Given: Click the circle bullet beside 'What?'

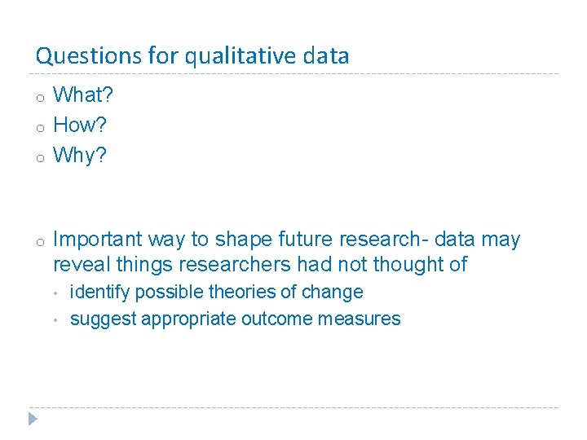Looking at the screenshot, I should (38, 98).
